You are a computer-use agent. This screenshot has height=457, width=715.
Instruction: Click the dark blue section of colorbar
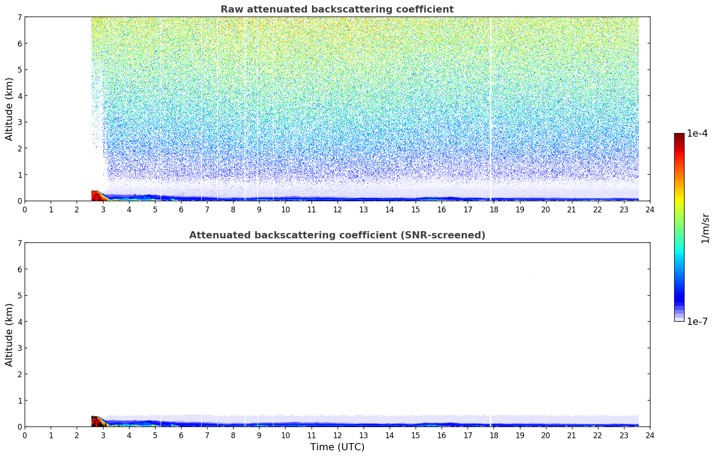(x=679, y=296)
